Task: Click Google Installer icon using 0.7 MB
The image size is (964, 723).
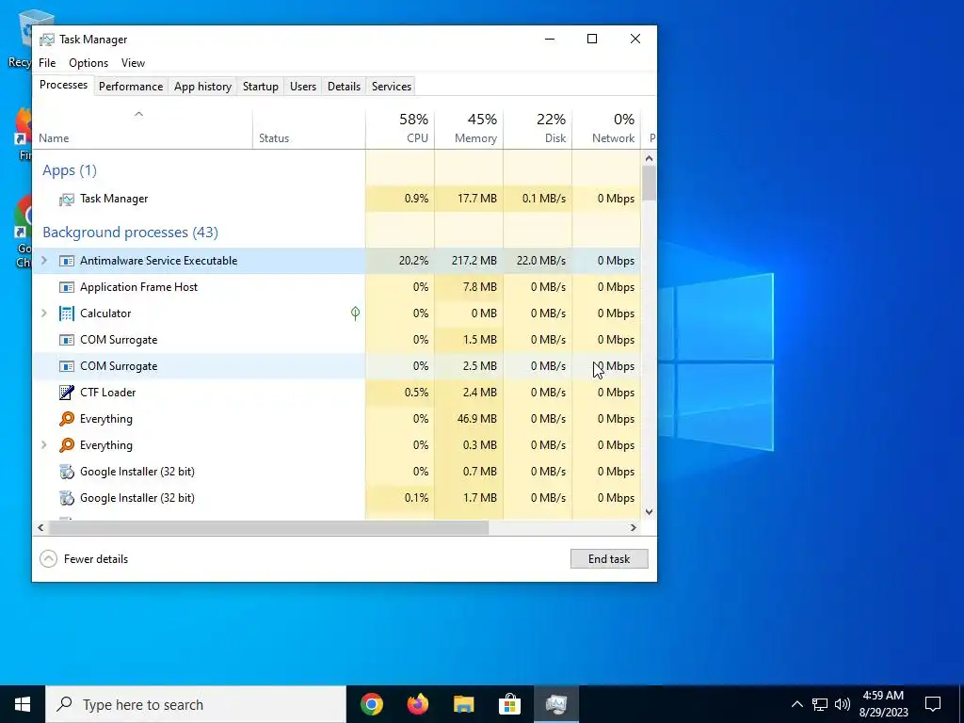Action: click(67, 472)
